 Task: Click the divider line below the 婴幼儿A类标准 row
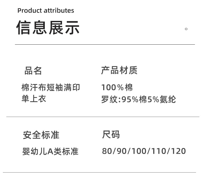(99, 172)
